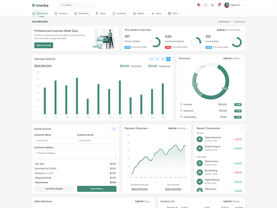Image resolution: width=277 pixels, height=208 pixels.
Task: Open the Recent Transaction three-dots menu
Action: click(x=241, y=128)
